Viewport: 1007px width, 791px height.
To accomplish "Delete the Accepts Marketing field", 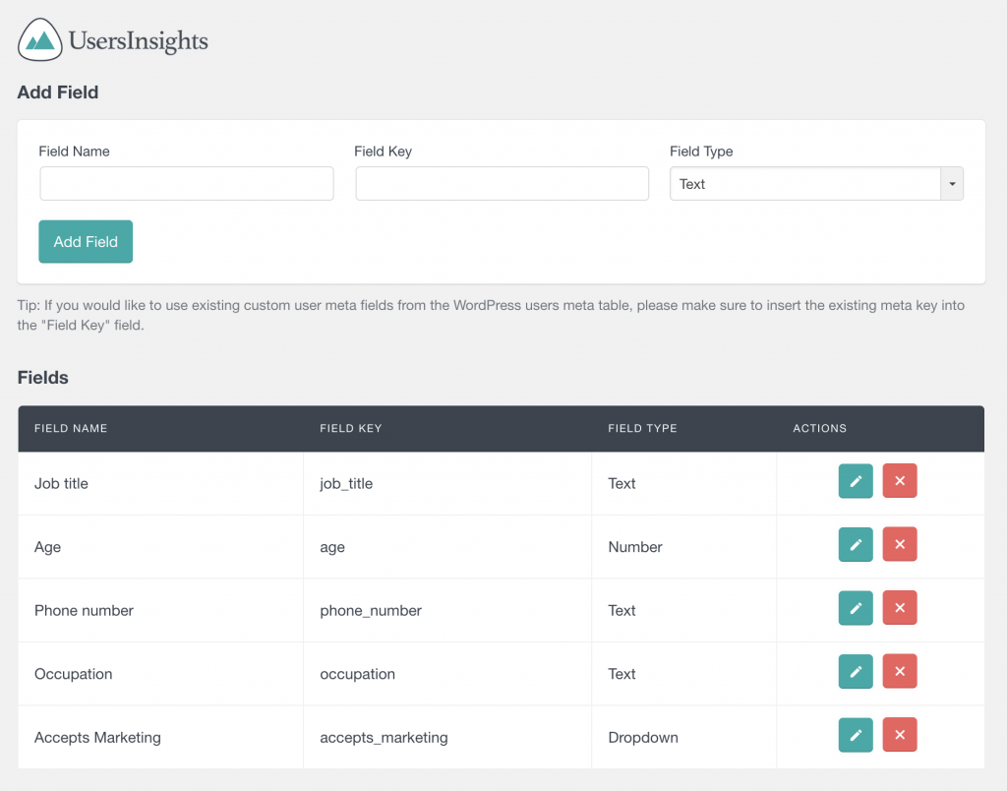I will 899,734.
